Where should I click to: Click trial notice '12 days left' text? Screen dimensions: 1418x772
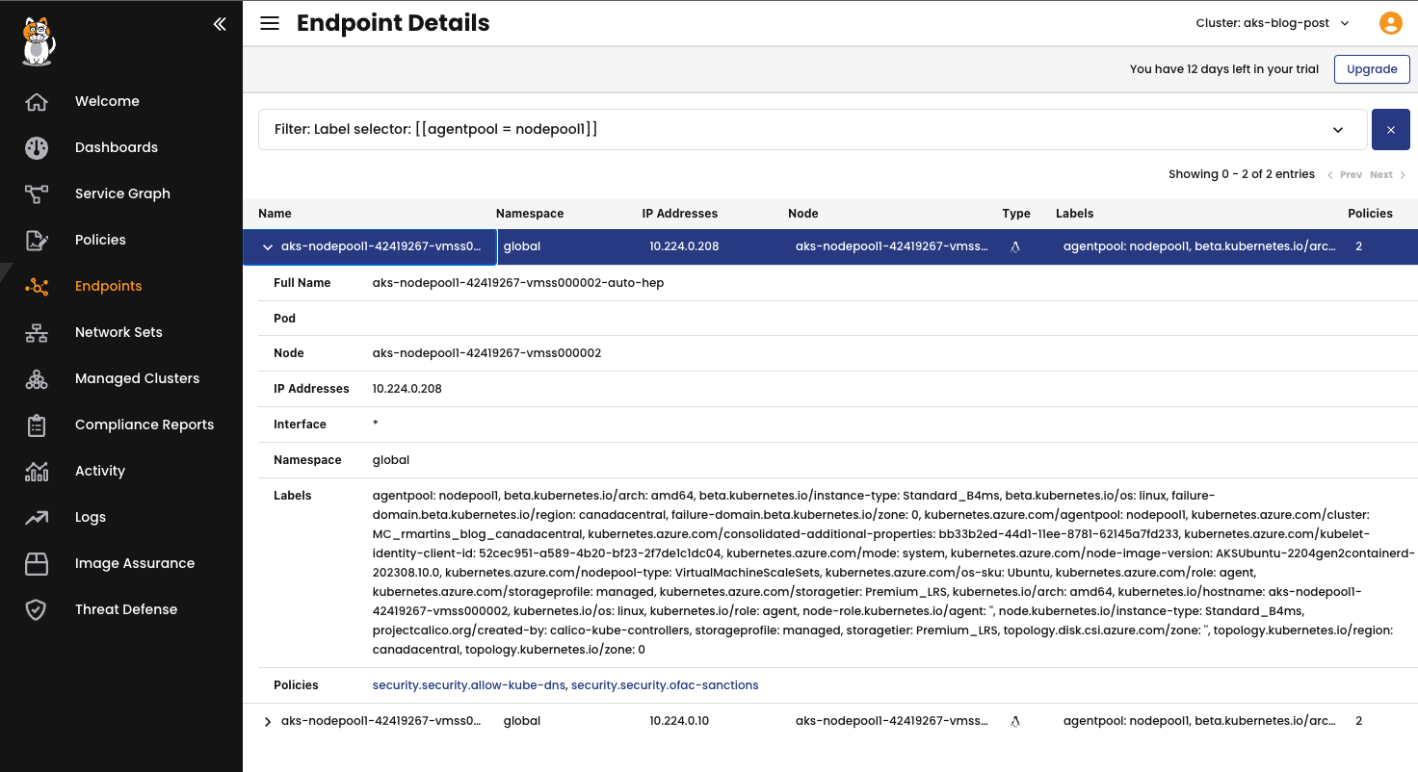click(x=1224, y=69)
